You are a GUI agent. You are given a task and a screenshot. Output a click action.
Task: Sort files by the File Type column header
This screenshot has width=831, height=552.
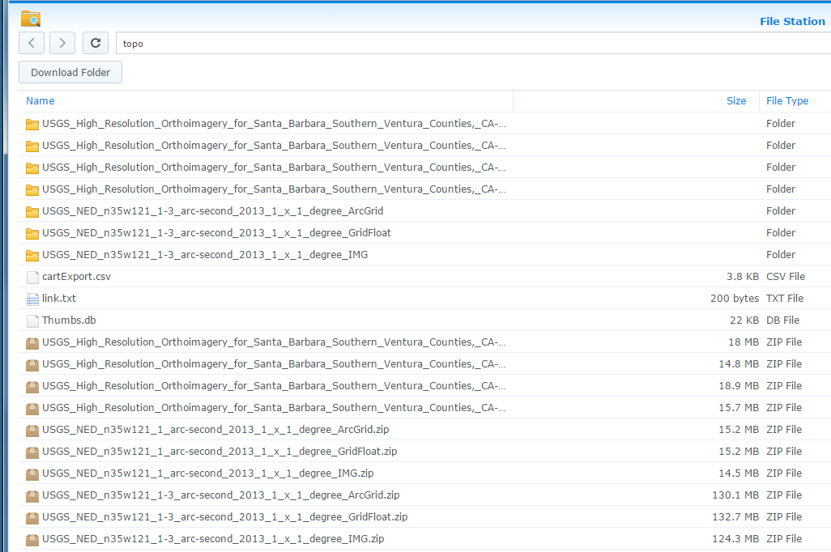click(x=786, y=100)
